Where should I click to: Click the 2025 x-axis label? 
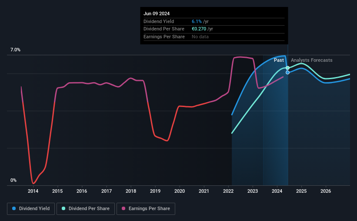[301, 191]
